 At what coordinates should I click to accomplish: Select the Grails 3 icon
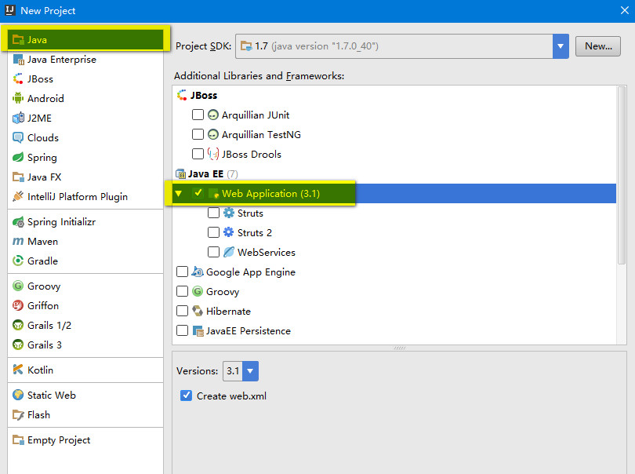point(18,345)
